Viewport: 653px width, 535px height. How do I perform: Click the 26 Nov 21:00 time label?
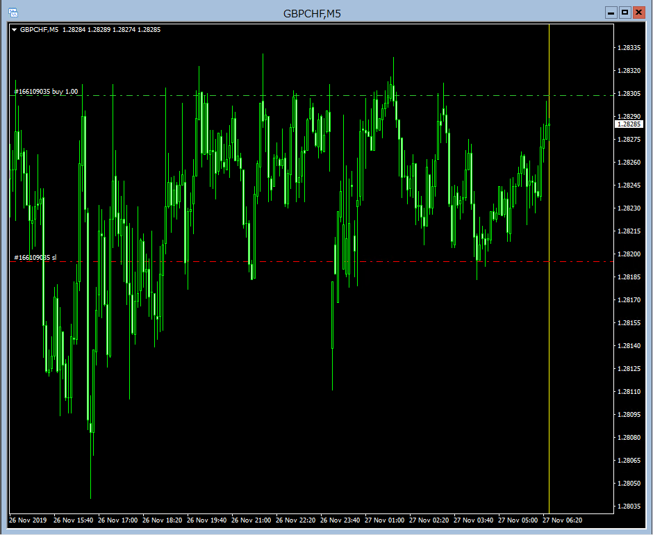coord(251,520)
